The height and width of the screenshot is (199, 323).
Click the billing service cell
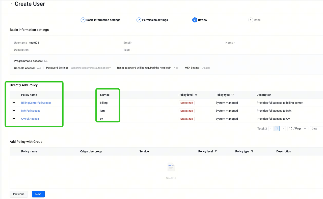coord(104,103)
